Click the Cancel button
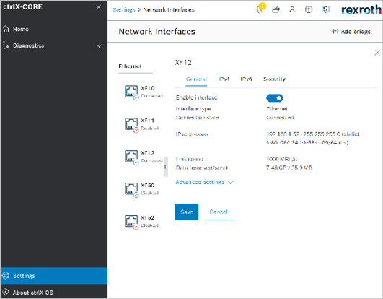The height and width of the screenshot is (299, 383). 219,212
